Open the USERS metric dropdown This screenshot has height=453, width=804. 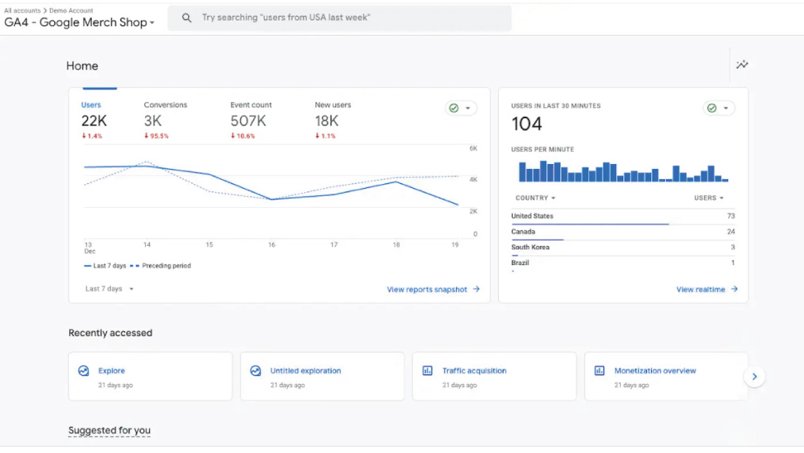pyautogui.click(x=709, y=198)
